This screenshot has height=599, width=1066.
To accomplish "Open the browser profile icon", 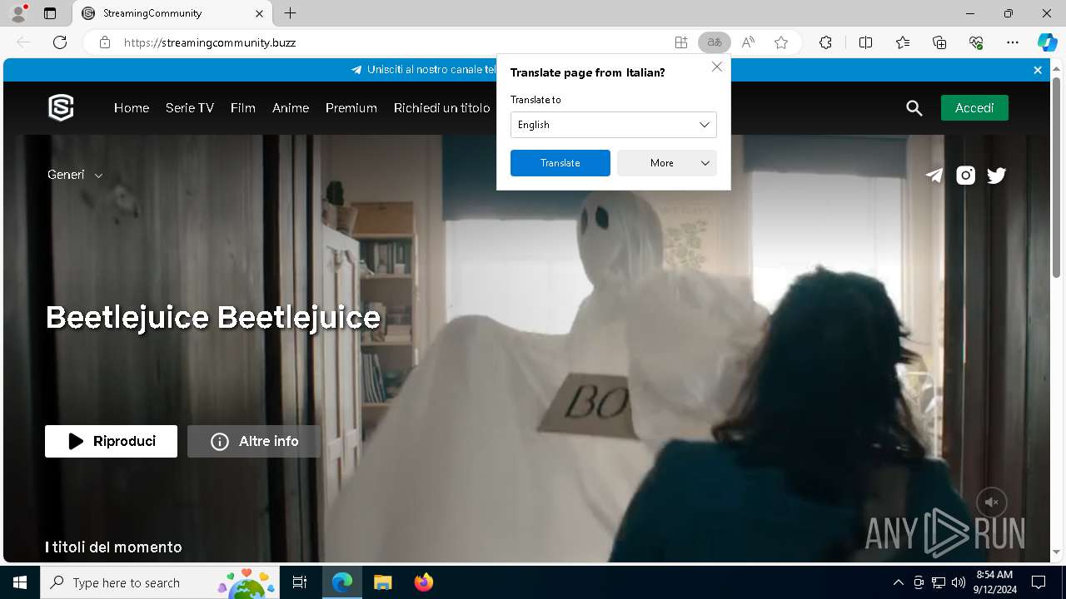I will [x=18, y=13].
